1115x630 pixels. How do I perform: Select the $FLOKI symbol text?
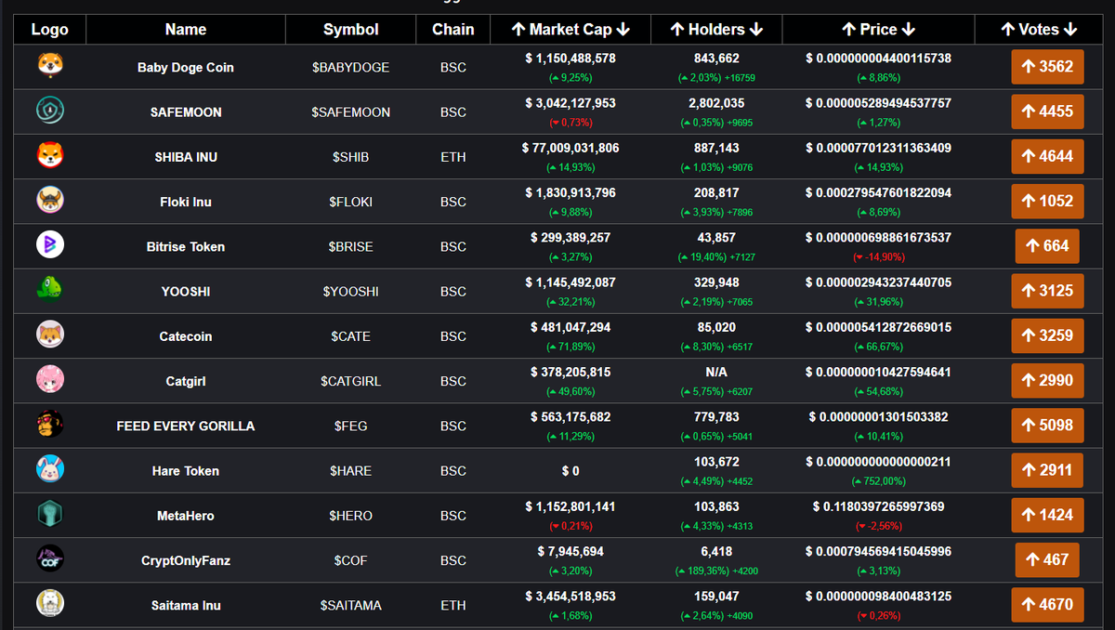[x=350, y=202]
